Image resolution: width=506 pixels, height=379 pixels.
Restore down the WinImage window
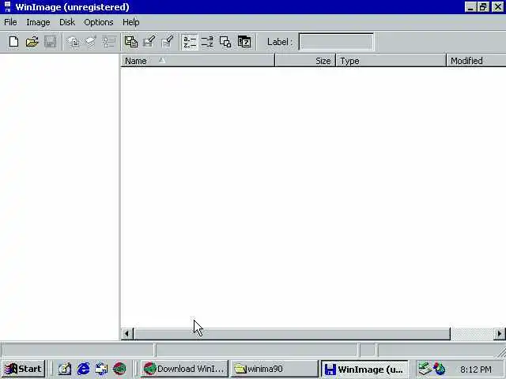483,7
